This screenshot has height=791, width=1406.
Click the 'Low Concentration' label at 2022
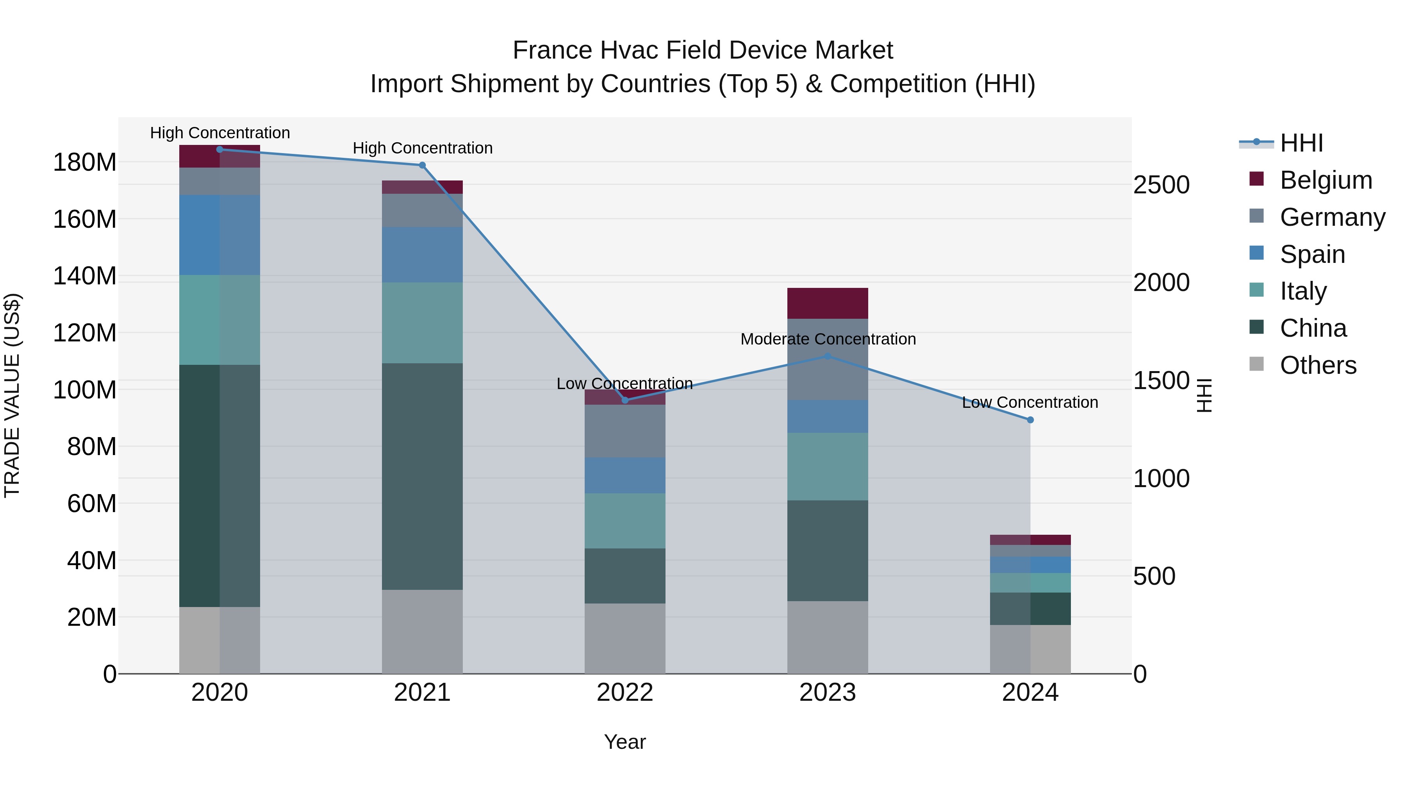click(x=625, y=384)
